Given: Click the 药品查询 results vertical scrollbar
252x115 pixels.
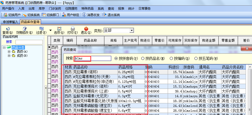Looking at the screenshot, I should (250, 90).
